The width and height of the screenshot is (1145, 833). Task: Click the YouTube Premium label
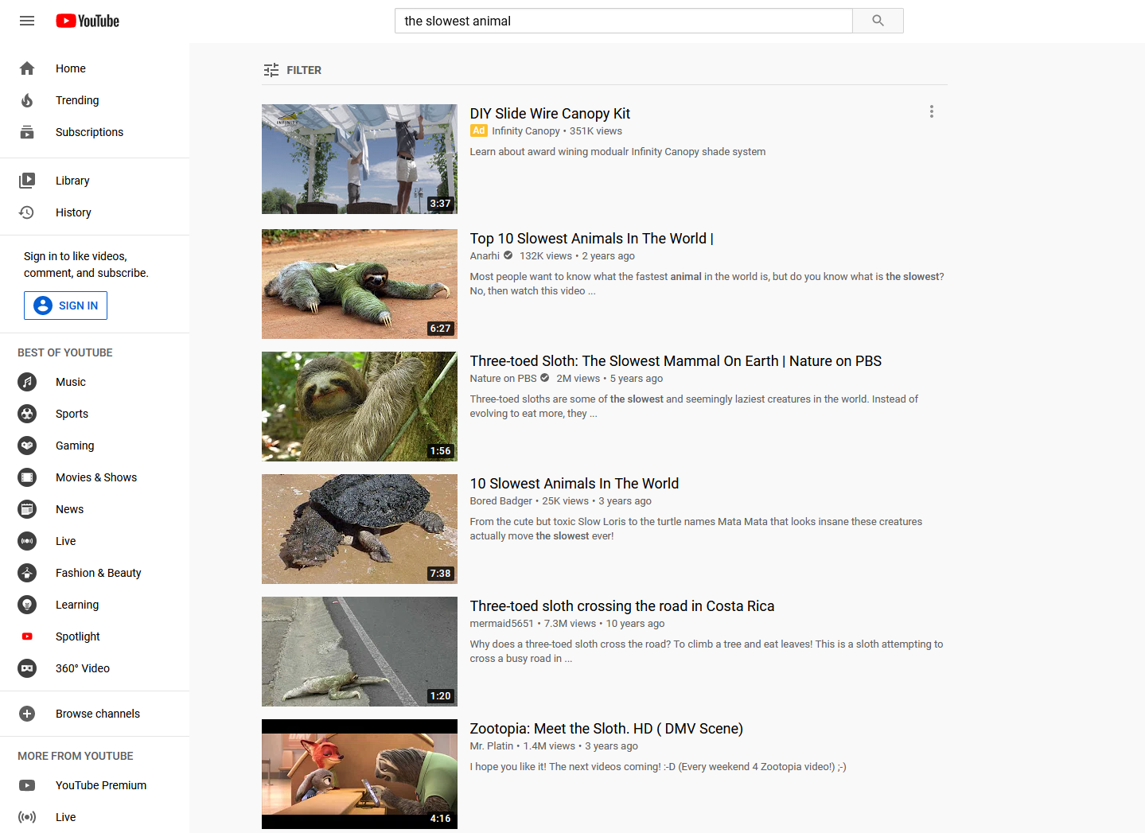click(101, 785)
